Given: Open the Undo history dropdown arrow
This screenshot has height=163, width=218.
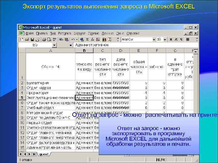Looking at the screenshot, I should pos(77,40).
